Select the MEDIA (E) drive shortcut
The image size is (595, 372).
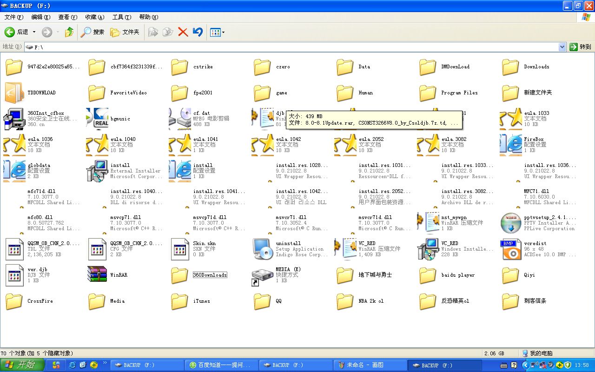(262, 275)
